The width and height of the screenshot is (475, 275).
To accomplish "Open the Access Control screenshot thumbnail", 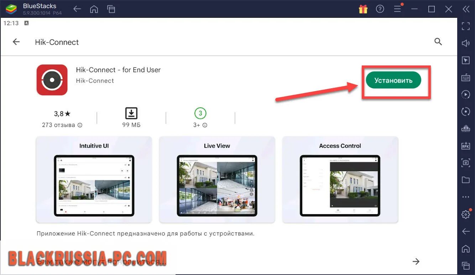I will tap(340, 180).
